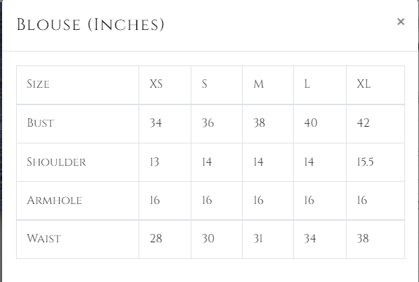
Task: Click the M size column header
Action: tap(259, 85)
